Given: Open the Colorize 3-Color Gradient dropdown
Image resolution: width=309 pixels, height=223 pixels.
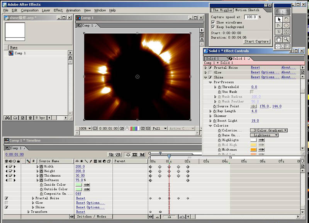Looking at the screenshot, I should [x=269, y=130].
